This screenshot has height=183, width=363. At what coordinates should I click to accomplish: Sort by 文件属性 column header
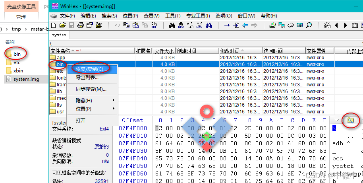320,51
